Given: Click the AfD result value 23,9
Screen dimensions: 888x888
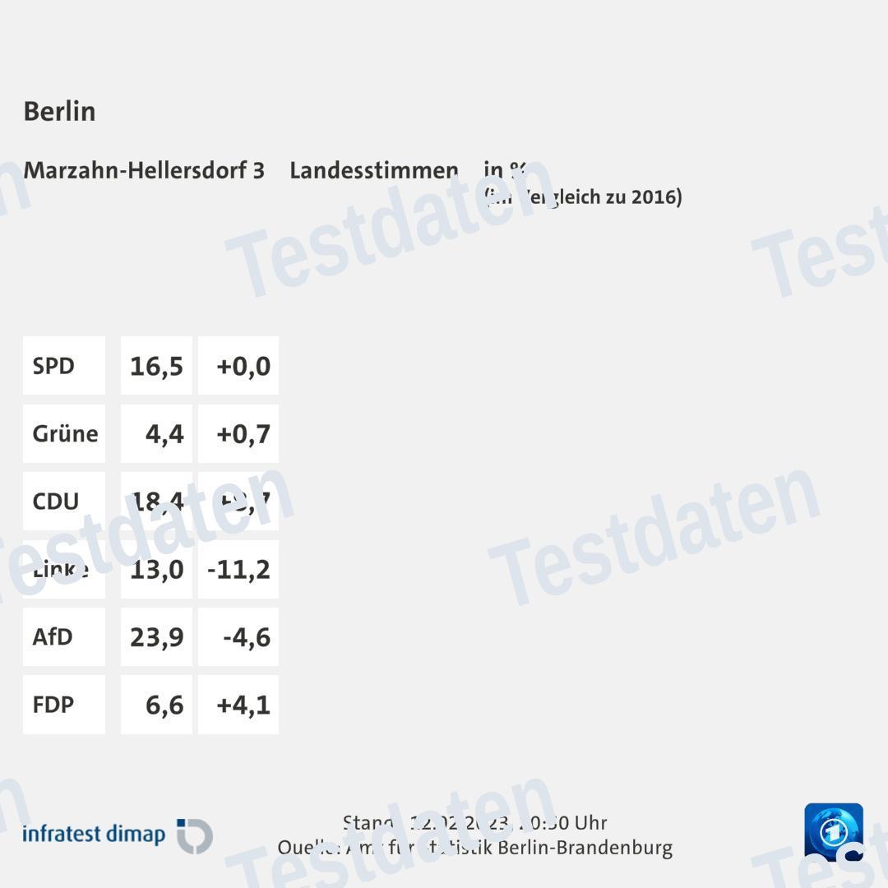Looking at the screenshot, I should (156, 637).
